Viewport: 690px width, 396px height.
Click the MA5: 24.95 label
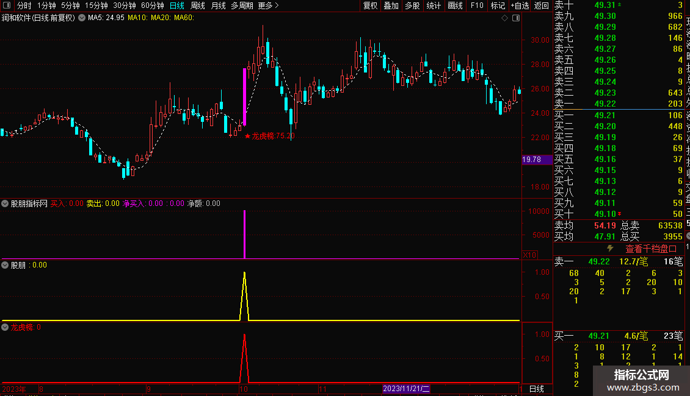[106, 18]
